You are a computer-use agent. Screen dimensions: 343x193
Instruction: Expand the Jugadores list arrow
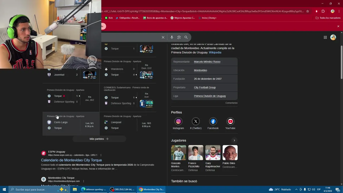[234, 140]
